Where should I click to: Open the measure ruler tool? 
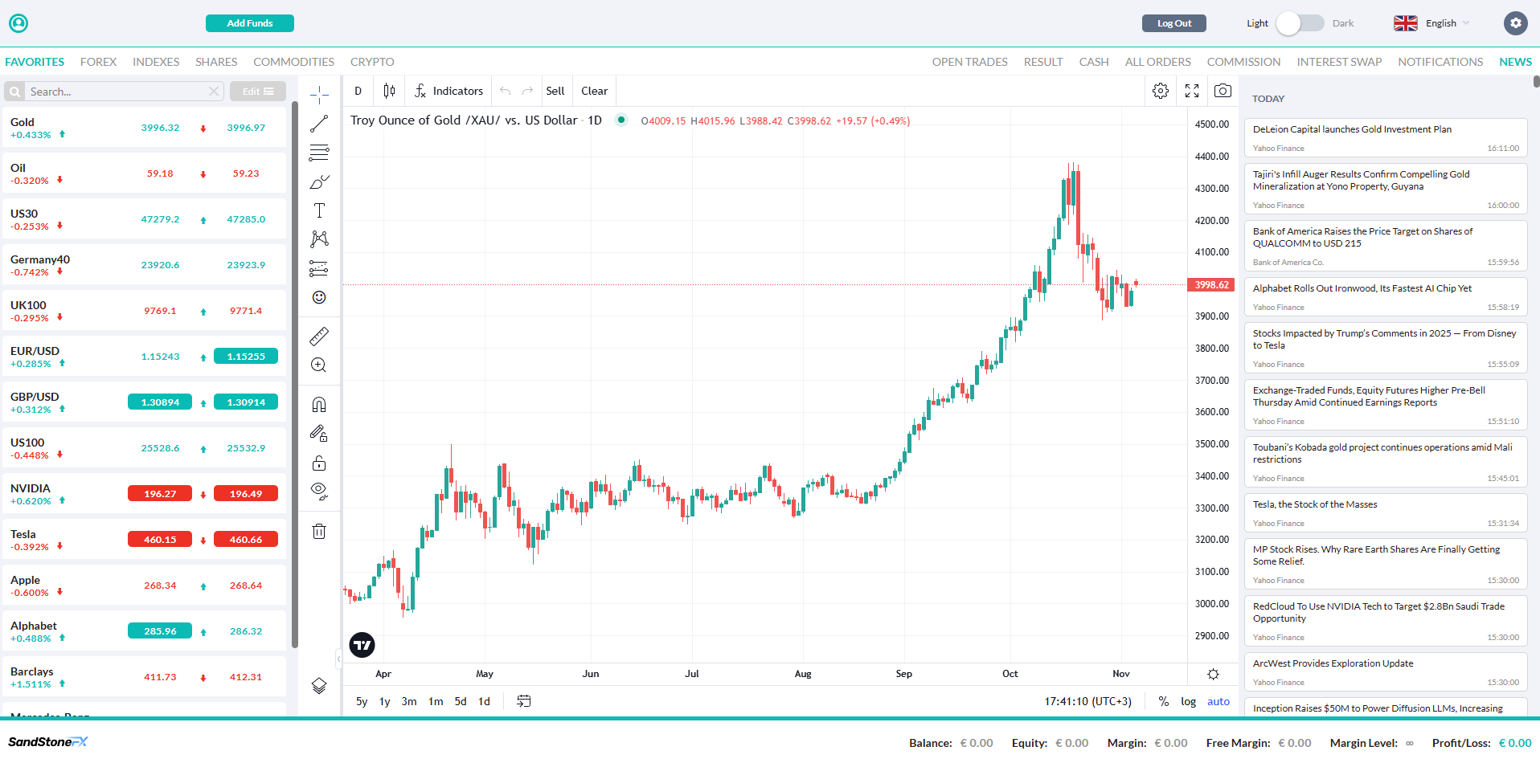pyautogui.click(x=319, y=336)
